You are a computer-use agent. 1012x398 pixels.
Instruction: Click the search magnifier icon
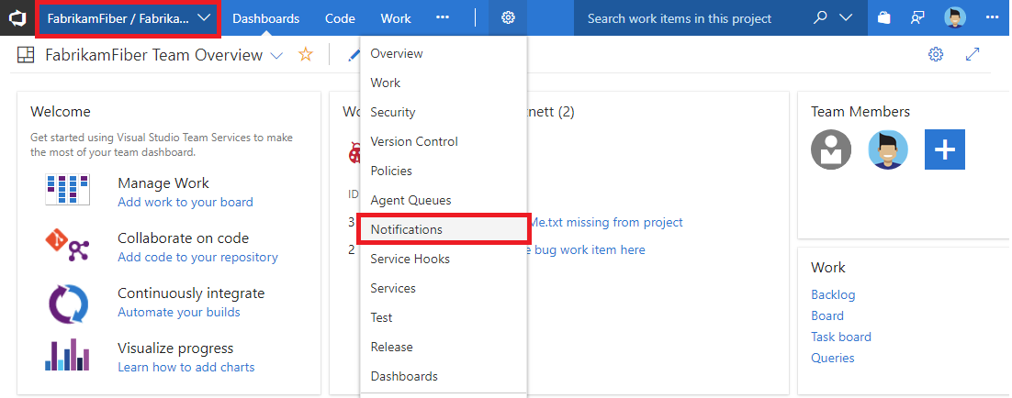coord(820,18)
